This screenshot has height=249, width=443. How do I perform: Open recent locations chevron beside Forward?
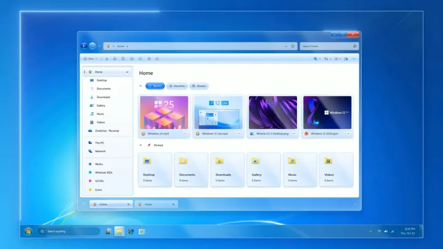[99, 46]
